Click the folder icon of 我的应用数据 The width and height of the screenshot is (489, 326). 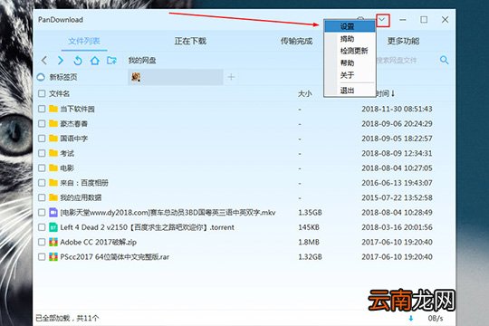tap(53, 197)
